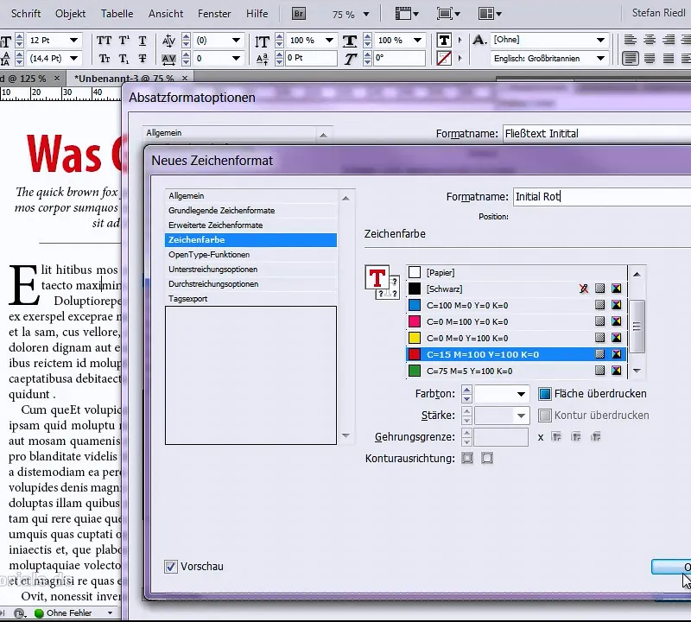Viewport: 691px width, 622px height.
Task: Select Tagsexport category
Action: tap(250, 298)
